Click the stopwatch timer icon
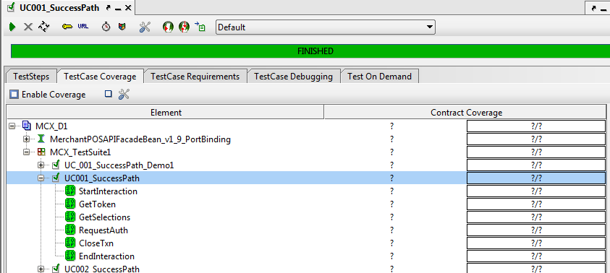This screenshot has height=273, width=610. [106, 27]
